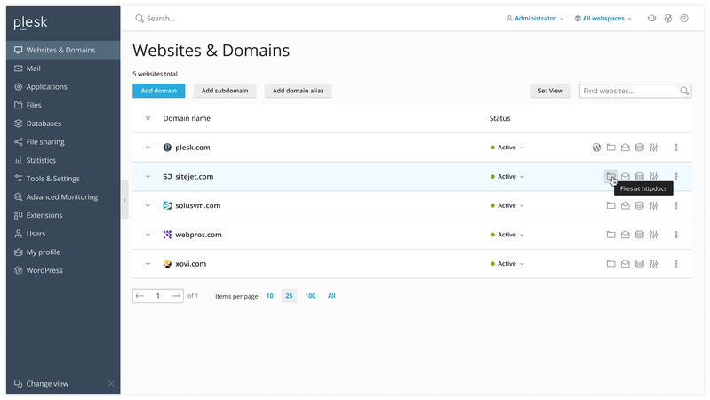
Task: Click the magnifier icon in Find websites
Action: [x=684, y=91]
